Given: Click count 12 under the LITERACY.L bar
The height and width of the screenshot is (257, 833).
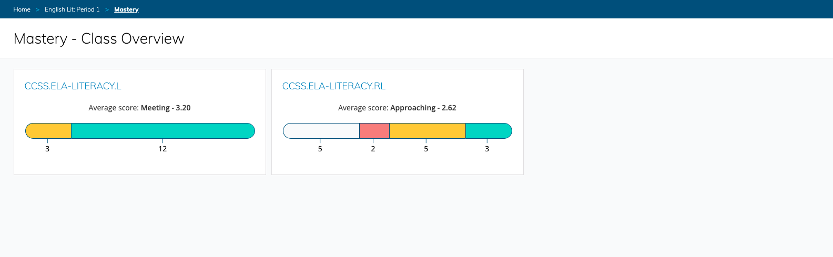Looking at the screenshot, I should click(162, 149).
